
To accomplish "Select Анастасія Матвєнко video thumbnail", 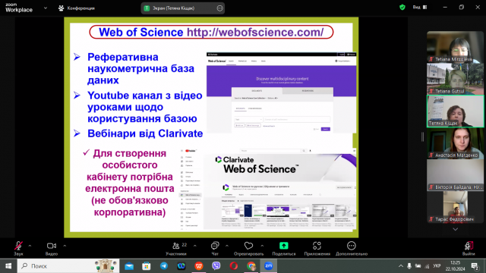I will (455, 143).
